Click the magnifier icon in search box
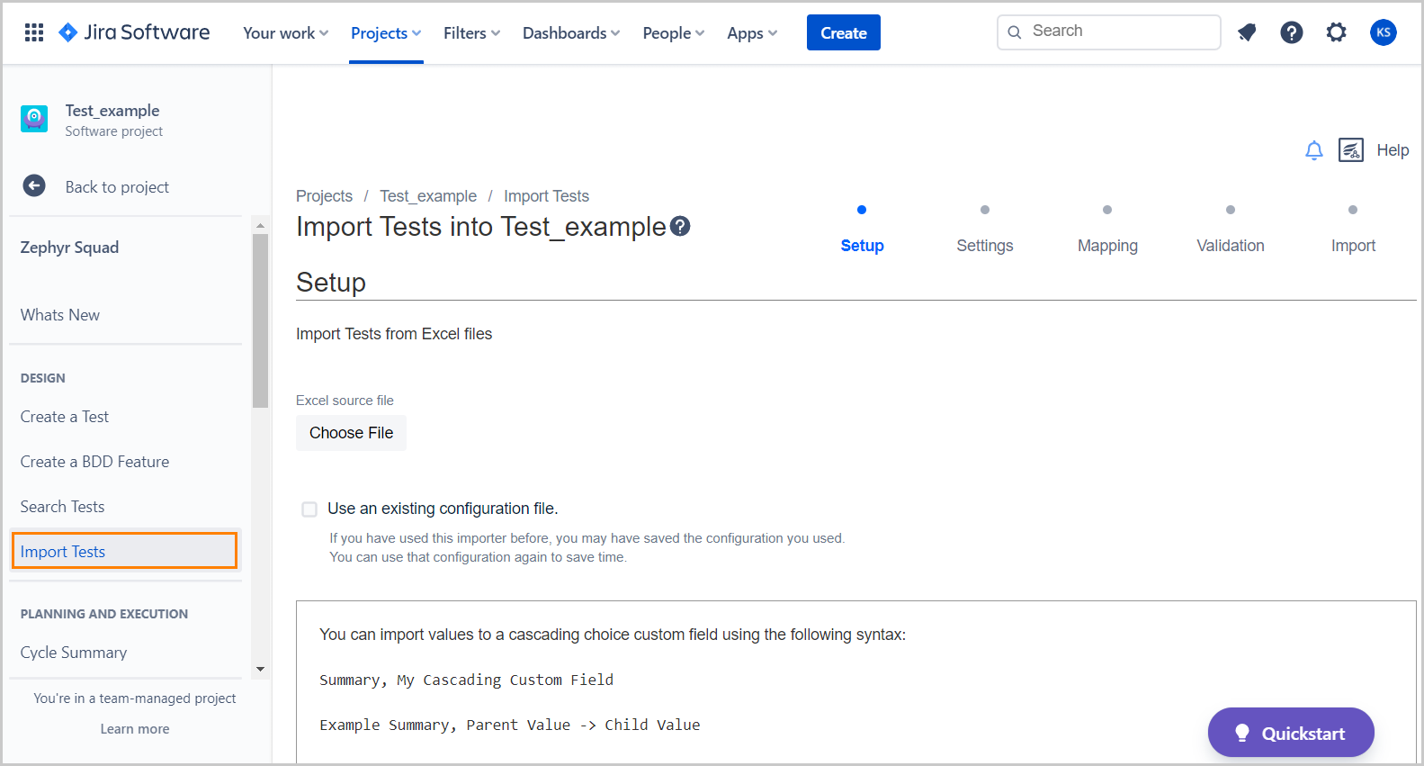Image resolution: width=1424 pixels, height=766 pixels. tap(1015, 32)
